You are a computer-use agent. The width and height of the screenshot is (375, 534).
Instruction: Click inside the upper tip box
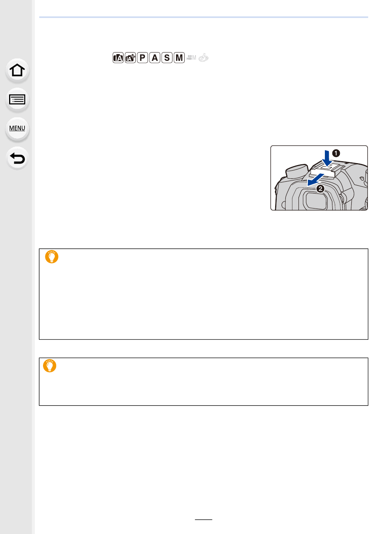(x=203, y=294)
